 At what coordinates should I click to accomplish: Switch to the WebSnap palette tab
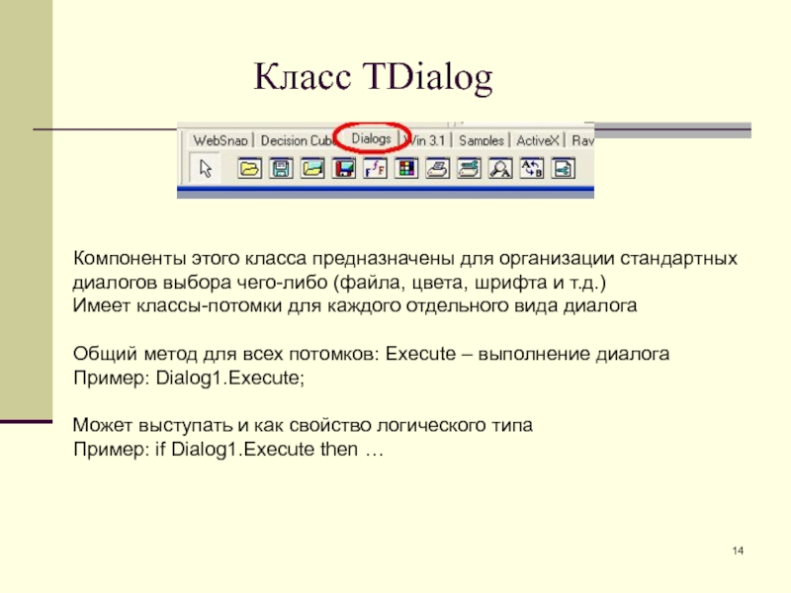(220, 140)
